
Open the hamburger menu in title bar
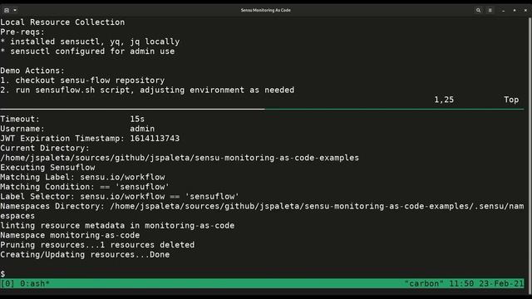(x=490, y=10)
